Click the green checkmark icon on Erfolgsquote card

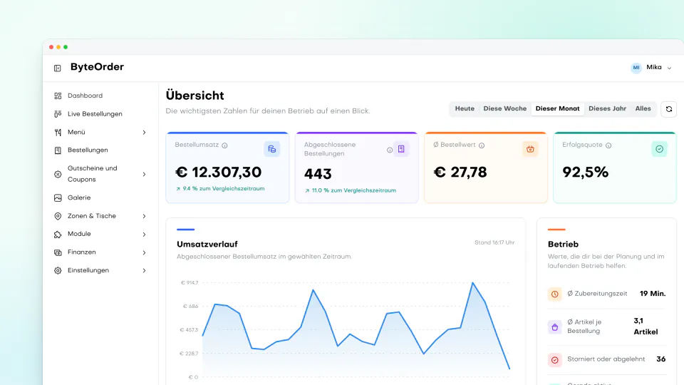click(659, 149)
